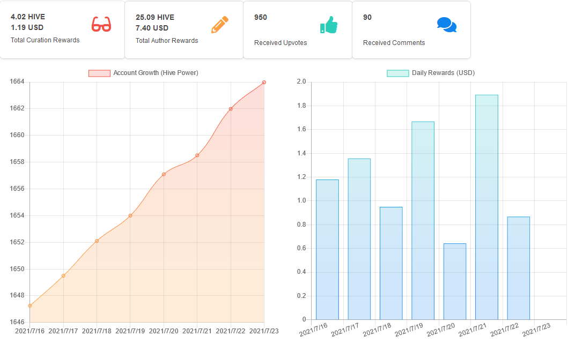
Task: Select the 2021/7/21 point on growth chart
Action: [x=197, y=155]
